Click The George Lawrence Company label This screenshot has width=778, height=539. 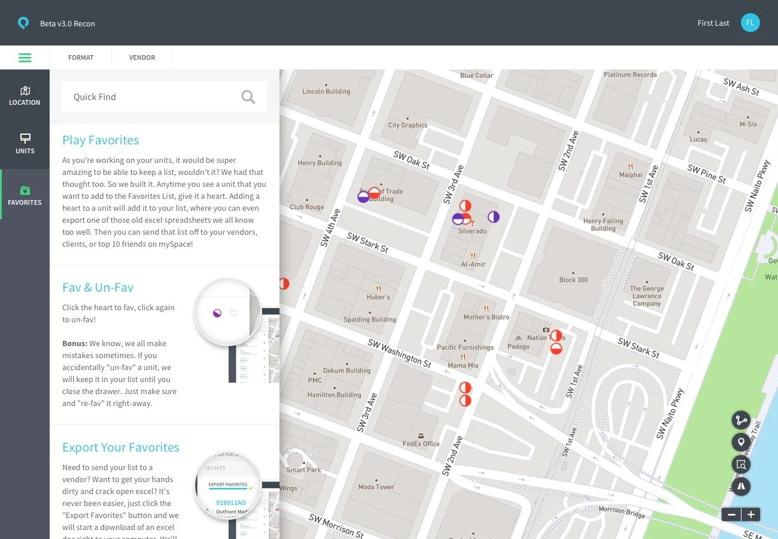tap(647, 296)
